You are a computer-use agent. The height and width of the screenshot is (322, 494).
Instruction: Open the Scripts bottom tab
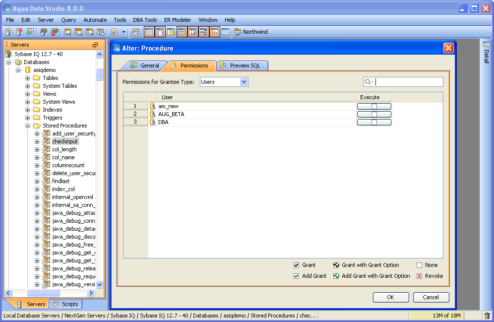click(x=66, y=304)
